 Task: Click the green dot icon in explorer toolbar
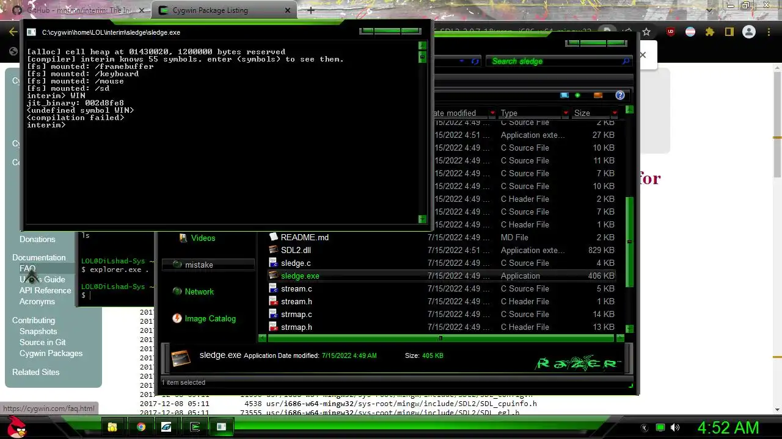click(x=577, y=95)
